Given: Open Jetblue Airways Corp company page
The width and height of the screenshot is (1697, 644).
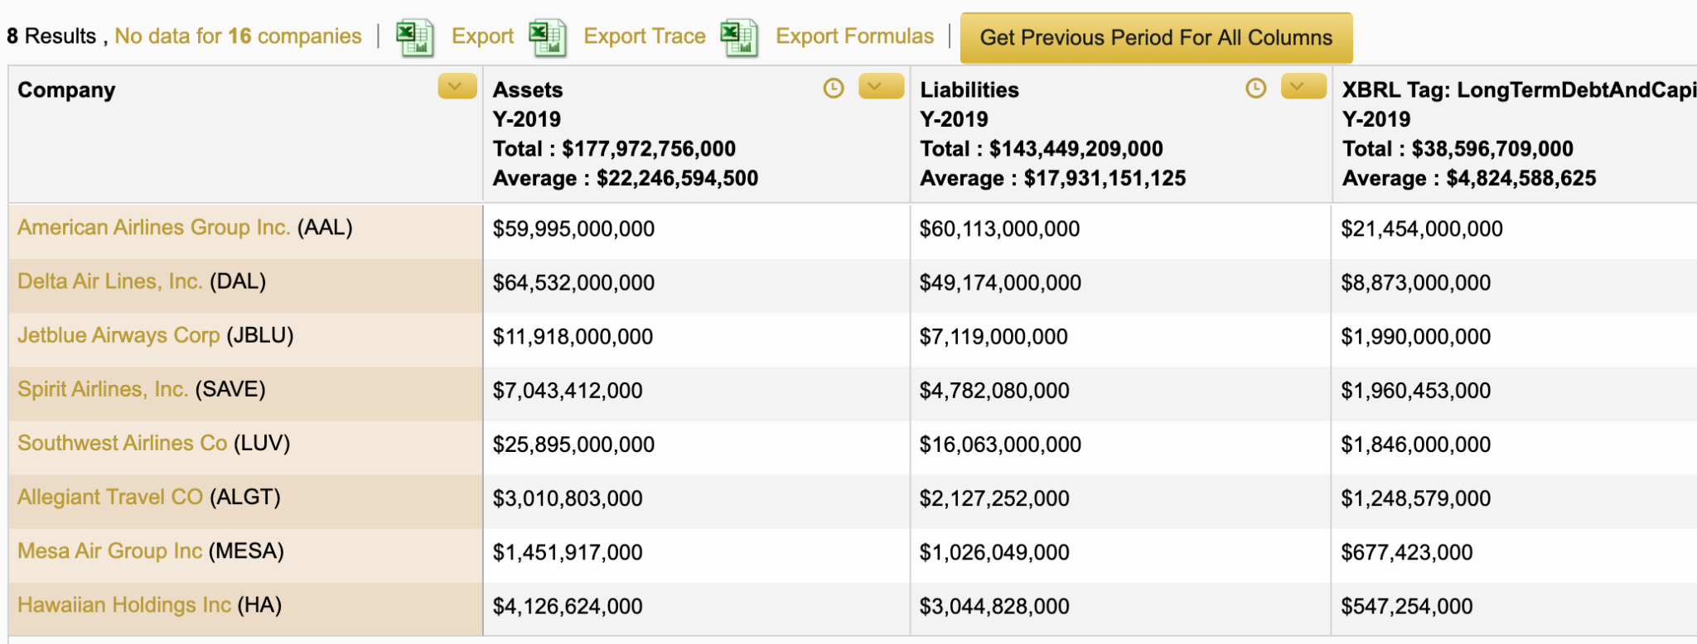Looking at the screenshot, I should point(118,335).
